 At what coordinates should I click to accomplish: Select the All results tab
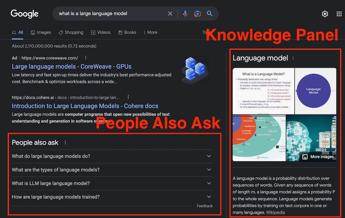pyautogui.click(x=18, y=32)
